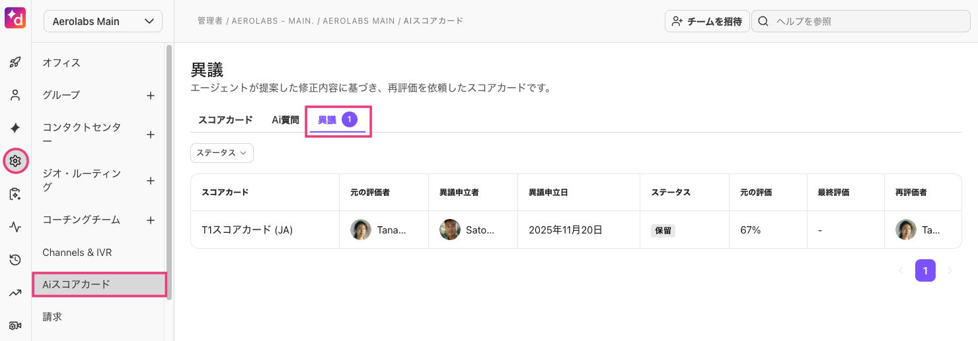Click AEROLABS - MAIN. breadcrumb link
978x341 pixels.
(x=272, y=21)
